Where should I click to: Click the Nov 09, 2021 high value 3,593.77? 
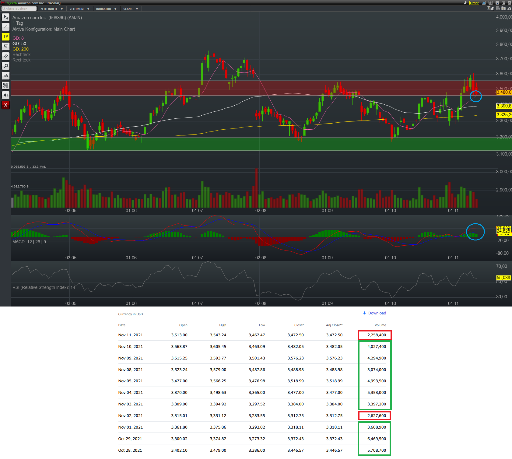coord(218,358)
